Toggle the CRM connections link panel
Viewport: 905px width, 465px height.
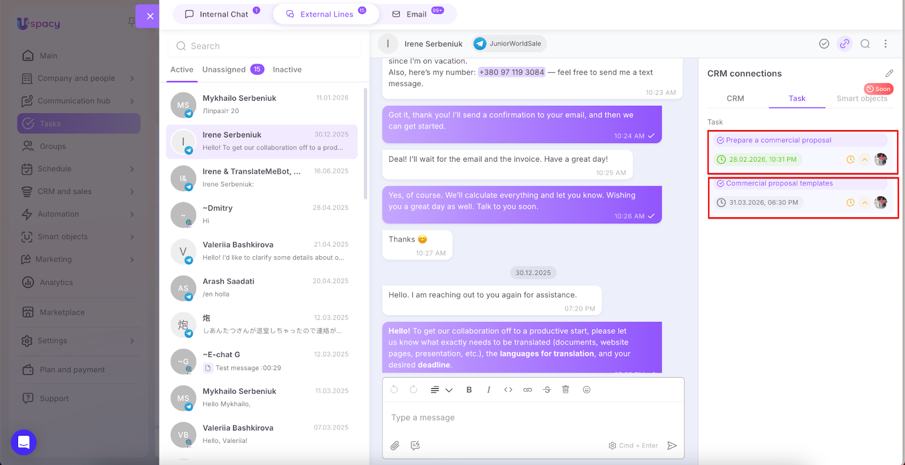pos(844,44)
